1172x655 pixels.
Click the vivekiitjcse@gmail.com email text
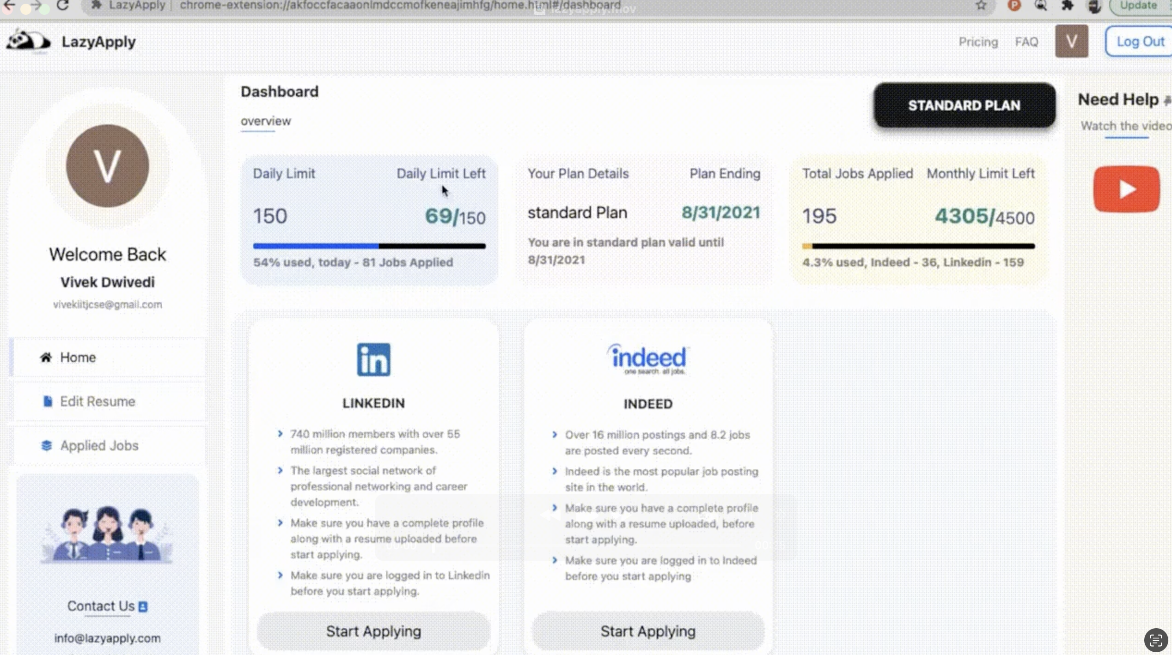tap(107, 304)
